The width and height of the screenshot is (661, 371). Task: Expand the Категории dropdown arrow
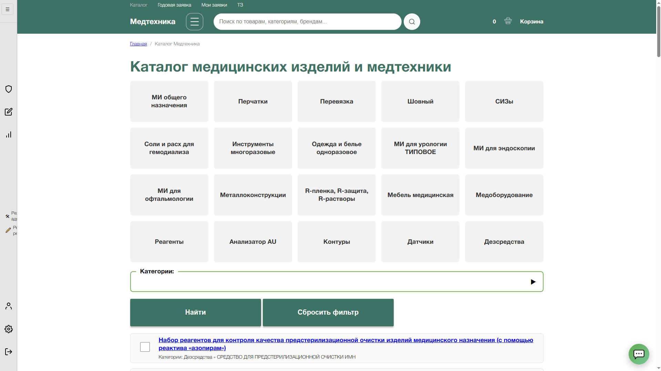pos(533,282)
